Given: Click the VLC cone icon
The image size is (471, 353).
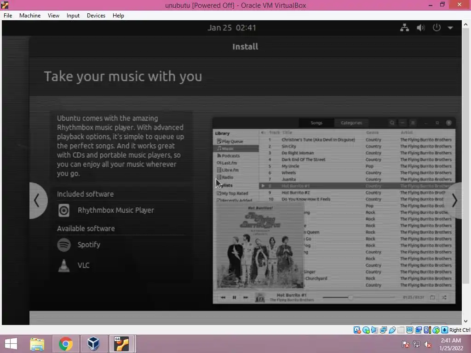Looking at the screenshot, I should pyautogui.click(x=63, y=266).
